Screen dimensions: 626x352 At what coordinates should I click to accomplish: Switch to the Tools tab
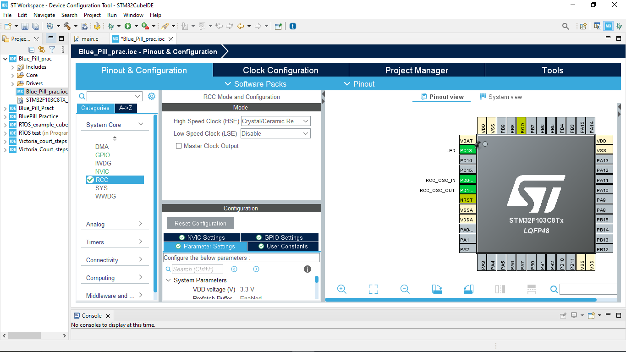(x=553, y=70)
